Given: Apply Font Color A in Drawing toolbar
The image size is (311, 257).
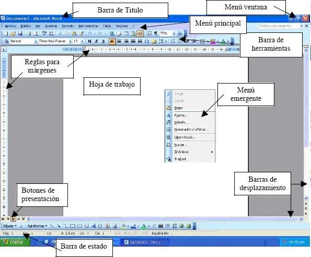Looking at the screenshot, I should coord(144,226).
